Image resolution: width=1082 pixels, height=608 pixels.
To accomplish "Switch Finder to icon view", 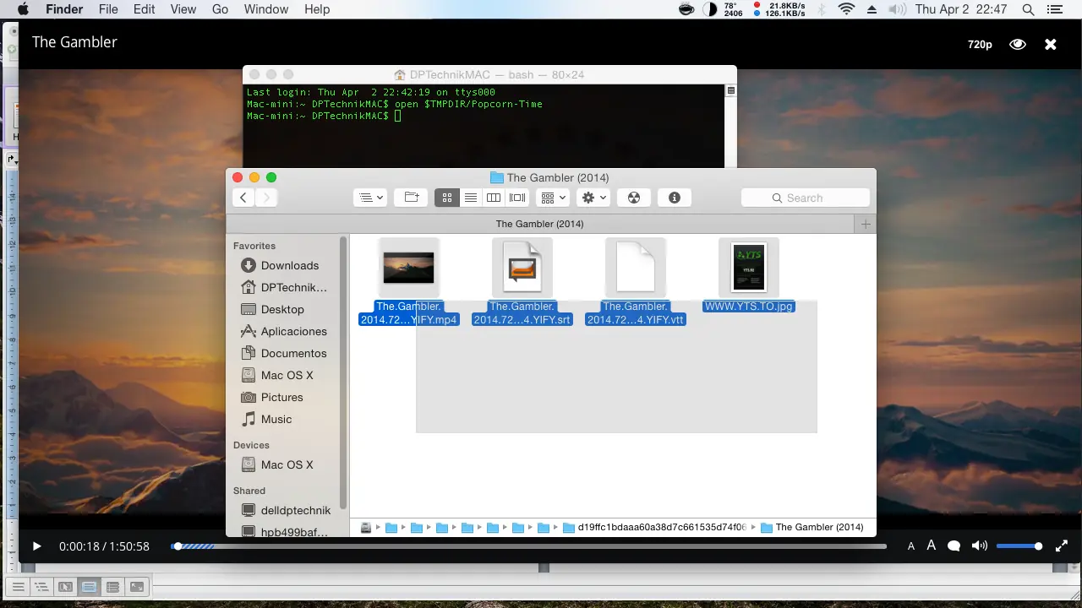I will point(447,198).
